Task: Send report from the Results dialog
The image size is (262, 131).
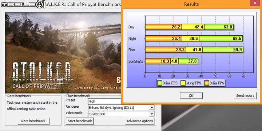Action: click(245, 96)
